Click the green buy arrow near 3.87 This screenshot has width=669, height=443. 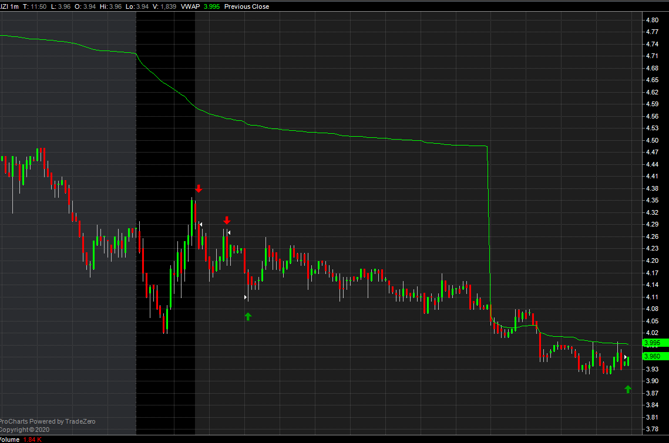(x=628, y=389)
